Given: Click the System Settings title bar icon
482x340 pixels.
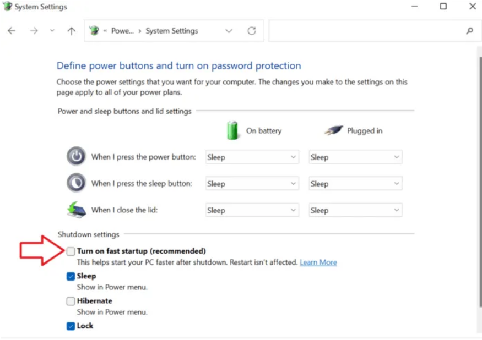Looking at the screenshot, I should coord(8,7).
